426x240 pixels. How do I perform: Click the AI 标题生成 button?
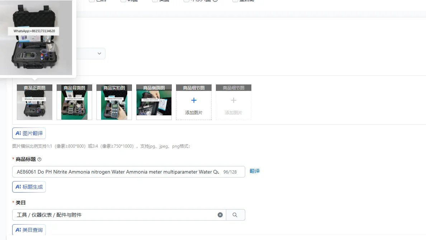click(29, 187)
